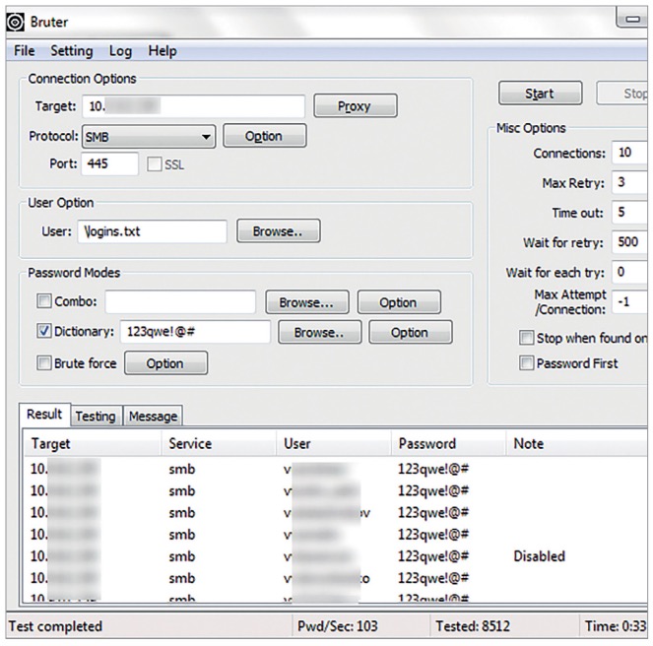Switch to the Testing tab

coord(96,416)
